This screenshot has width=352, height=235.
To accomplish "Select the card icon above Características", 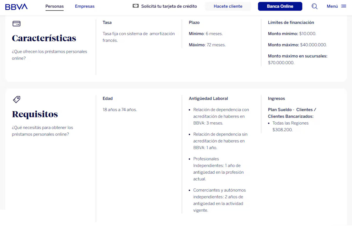I will (x=16, y=23).
